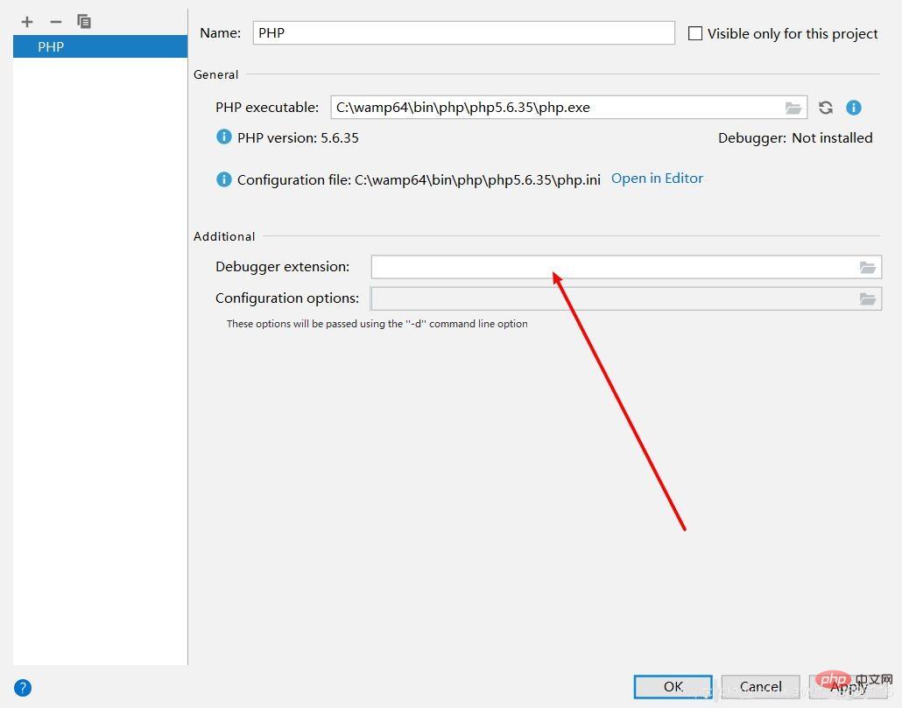
Task: Confirm settings with OK button
Action: 673,687
